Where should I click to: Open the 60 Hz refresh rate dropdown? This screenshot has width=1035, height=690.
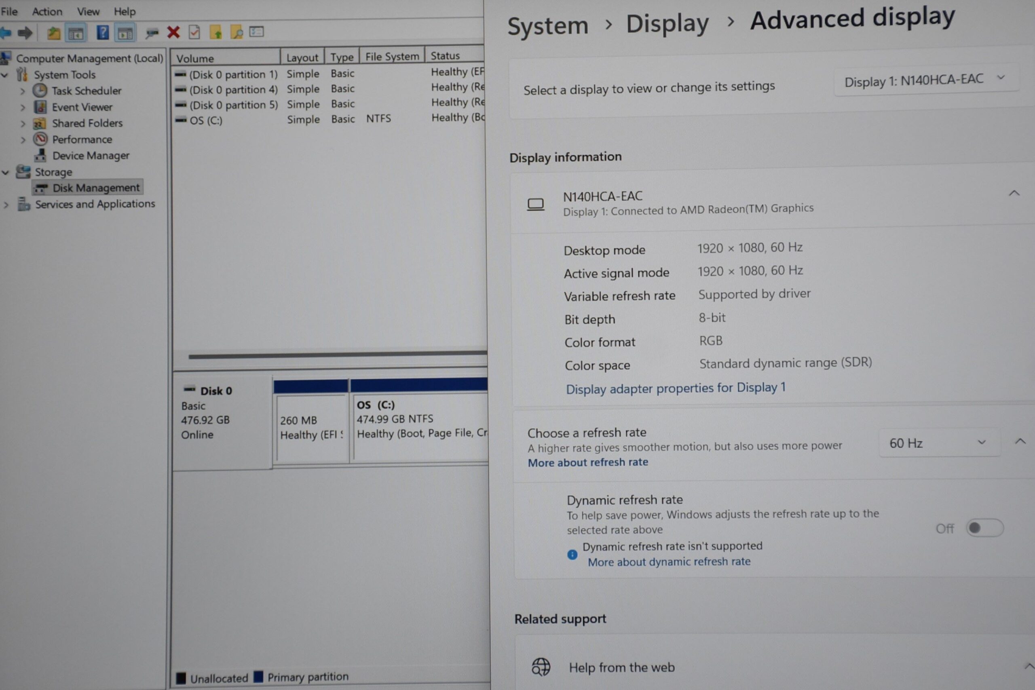(938, 443)
